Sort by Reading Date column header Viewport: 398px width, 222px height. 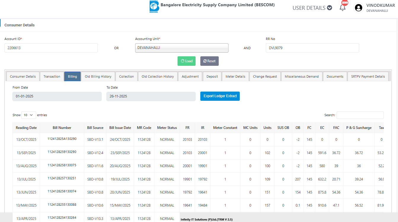(x=26, y=128)
